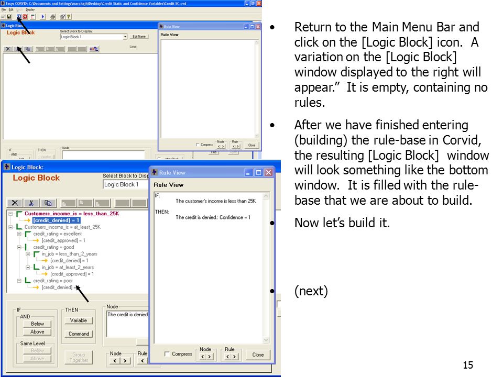Click the colored arrows icon in top Logic Block

coord(94,49)
